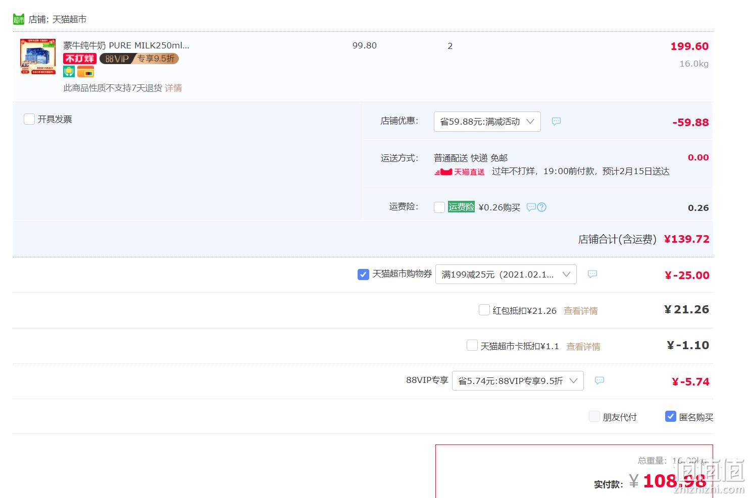Click the item subtotal 199.60
Screen dimensions: 749x498
pyautogui.click(x=689, y=46)
